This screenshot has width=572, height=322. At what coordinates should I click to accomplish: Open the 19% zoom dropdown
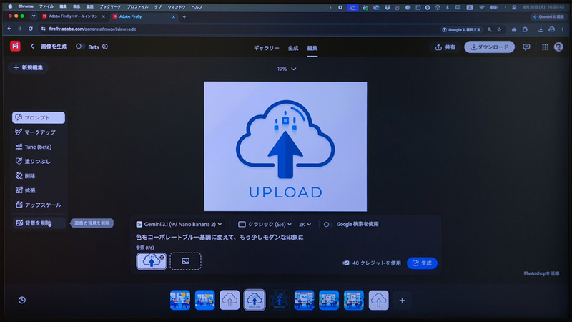coord(287,69)
